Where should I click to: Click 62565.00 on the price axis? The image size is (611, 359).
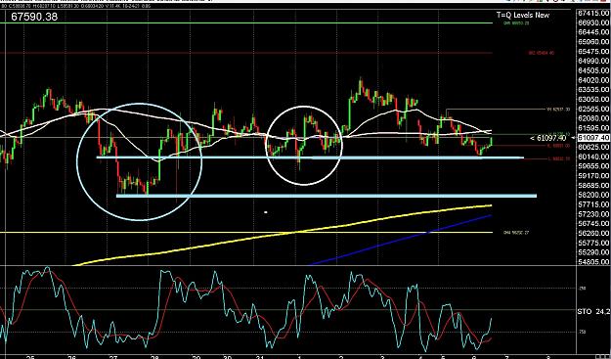[x=593, y=110]
